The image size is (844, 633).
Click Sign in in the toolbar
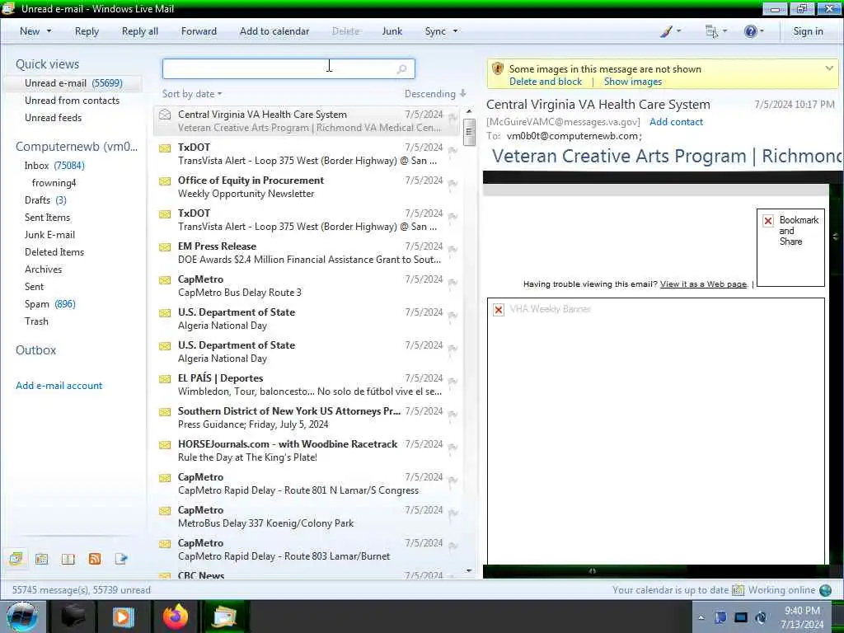pyautogui.click(x=808, y=31)
